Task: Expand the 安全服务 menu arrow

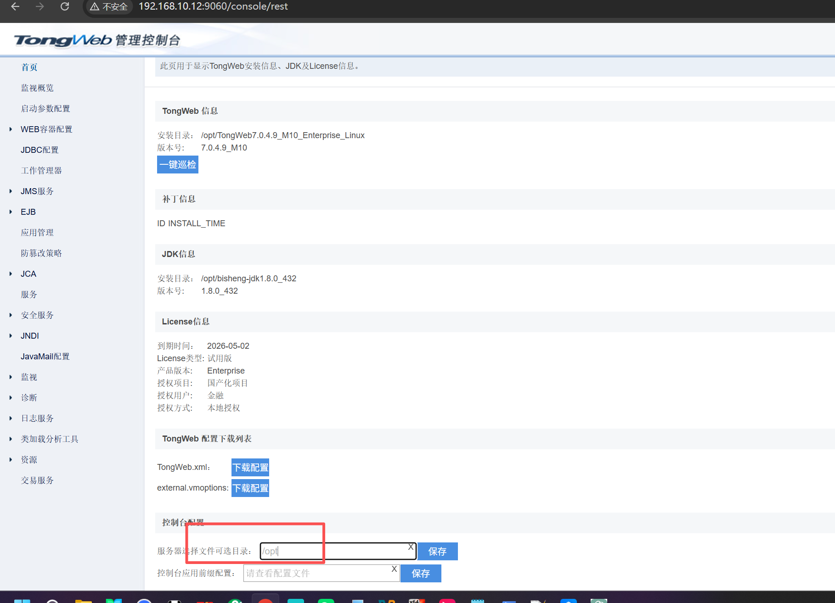Action: pyautogui.click(x=11, y=315)
